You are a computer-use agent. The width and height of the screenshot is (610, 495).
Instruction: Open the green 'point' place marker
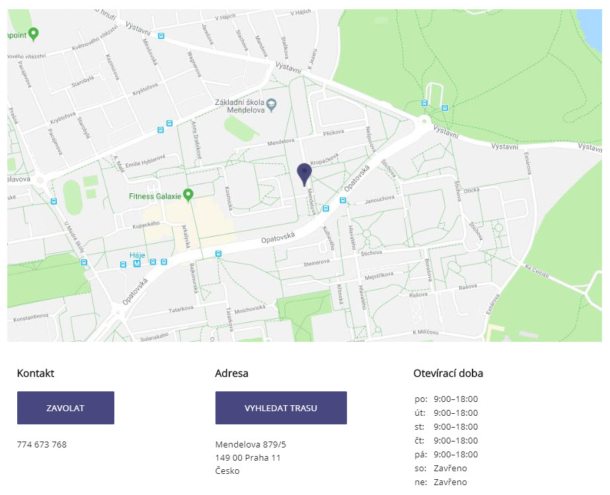(x=34, y=32)
